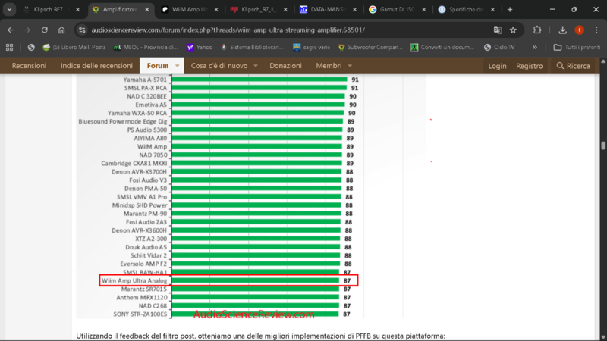
Task: Open the Chrome three-dot menu
Action: [596, 30]
